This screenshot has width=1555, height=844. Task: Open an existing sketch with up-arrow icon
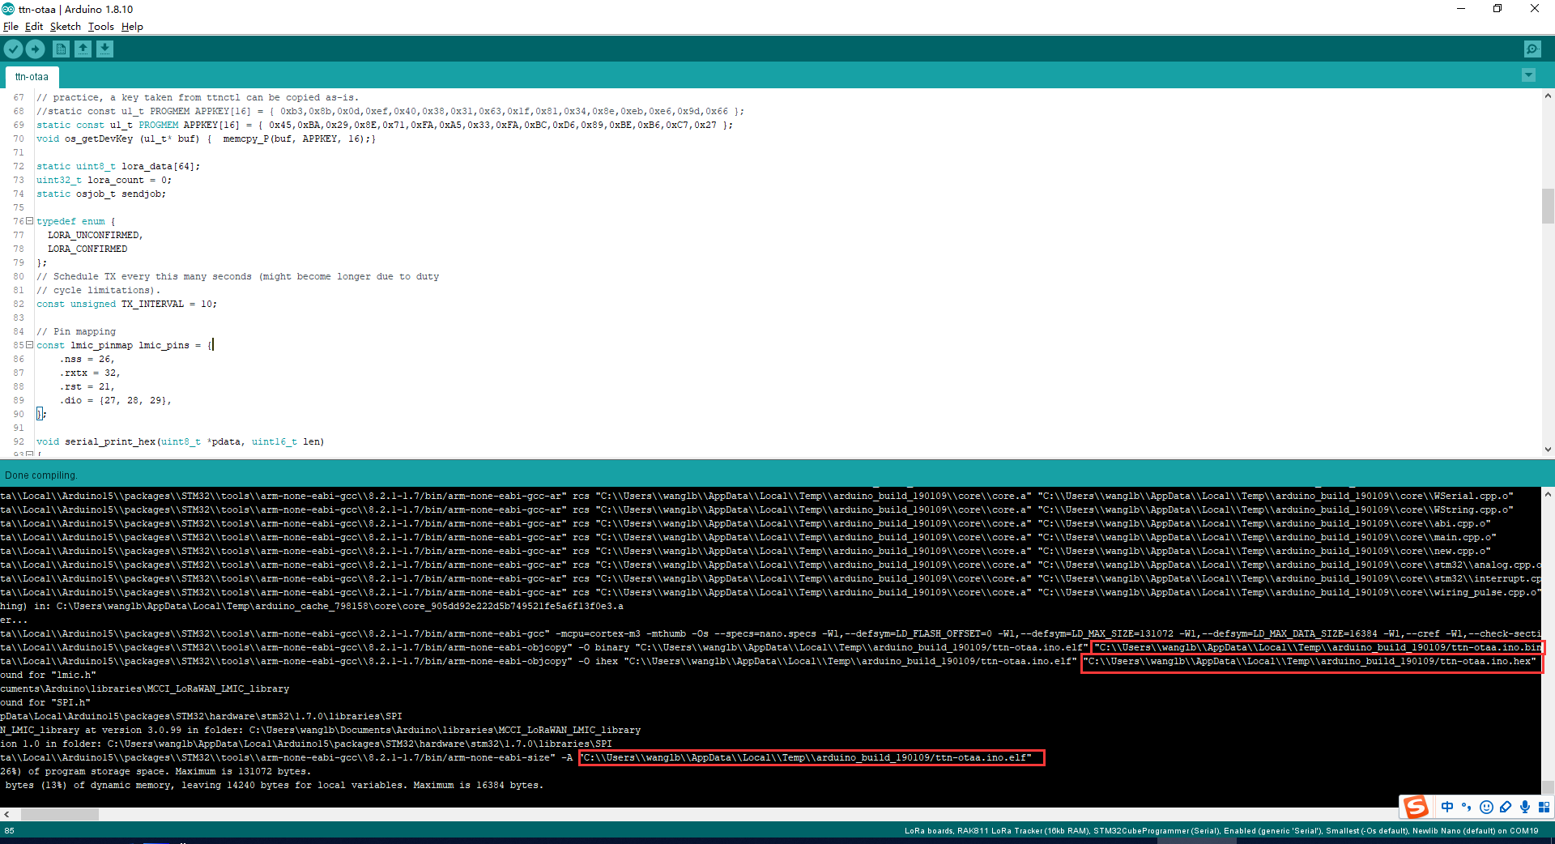pyautogui.click(x=83, y=49)
